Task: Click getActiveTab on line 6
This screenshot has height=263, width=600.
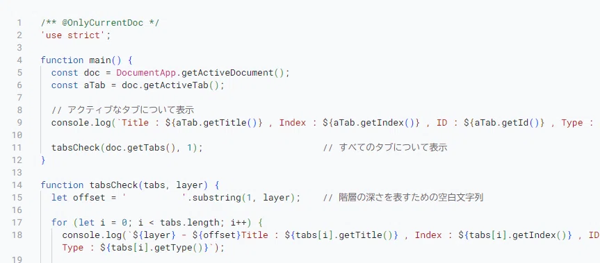Action: click(176, 85)
